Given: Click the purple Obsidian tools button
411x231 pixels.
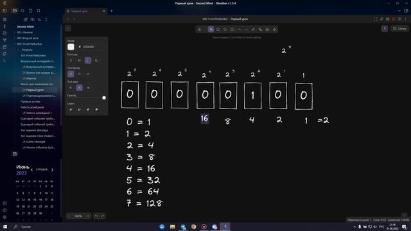Looking at the screenshot, I should (x=385, y=28).
